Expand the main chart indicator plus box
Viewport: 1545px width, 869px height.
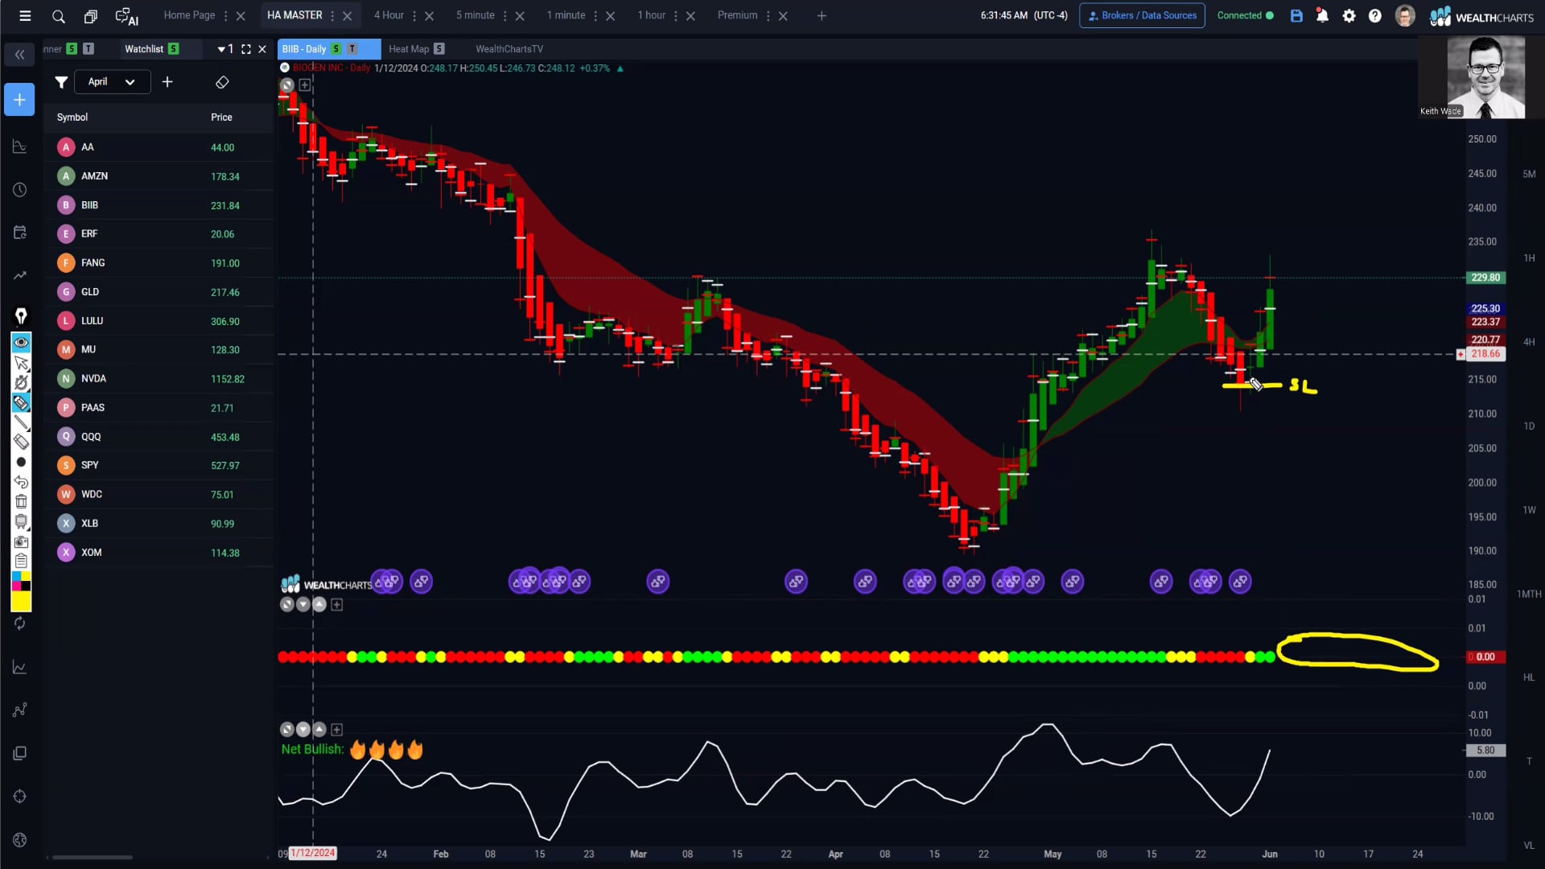305,84
